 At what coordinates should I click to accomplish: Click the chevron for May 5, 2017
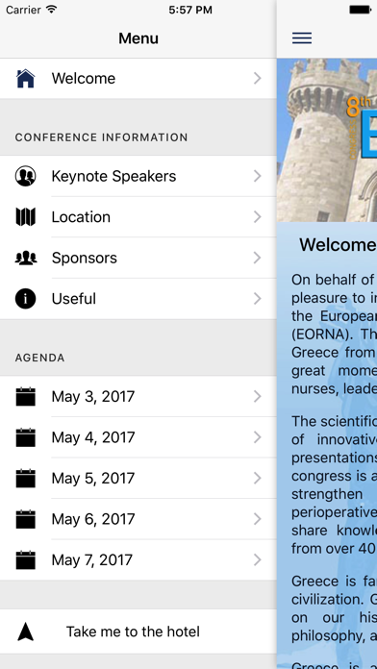(x=257, y=479)
